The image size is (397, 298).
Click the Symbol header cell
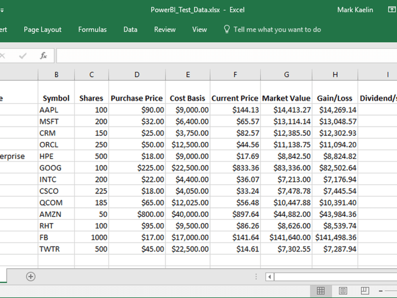tap(56, 92)
